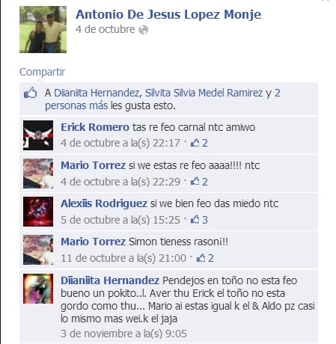336x344 pixels.
Task: Open Mario Torrez's avatar on Simon comment
Action: click(38, 250)
